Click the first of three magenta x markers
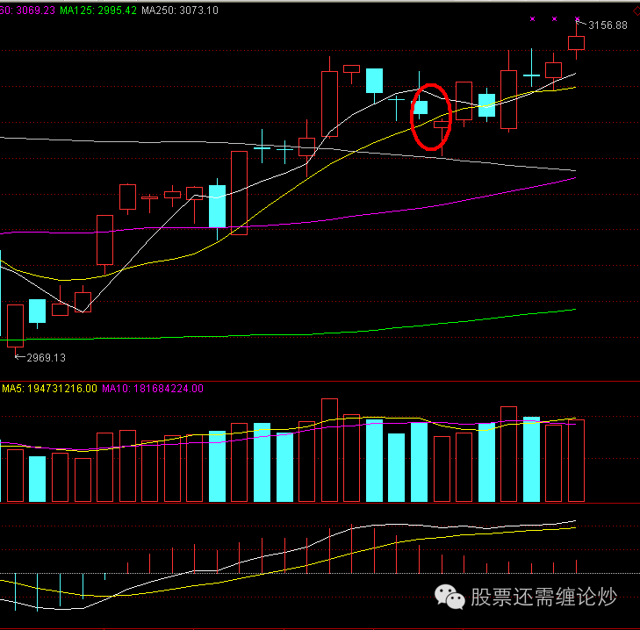640x630 pixels. tap(532, 18)
